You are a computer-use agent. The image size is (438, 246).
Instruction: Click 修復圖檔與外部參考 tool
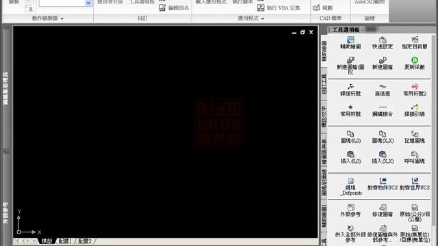click(383, 234)
